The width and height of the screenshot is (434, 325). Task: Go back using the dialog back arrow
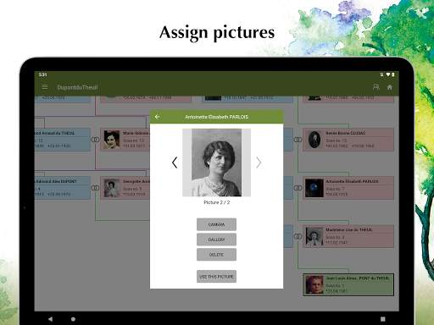tap(158, 117)
